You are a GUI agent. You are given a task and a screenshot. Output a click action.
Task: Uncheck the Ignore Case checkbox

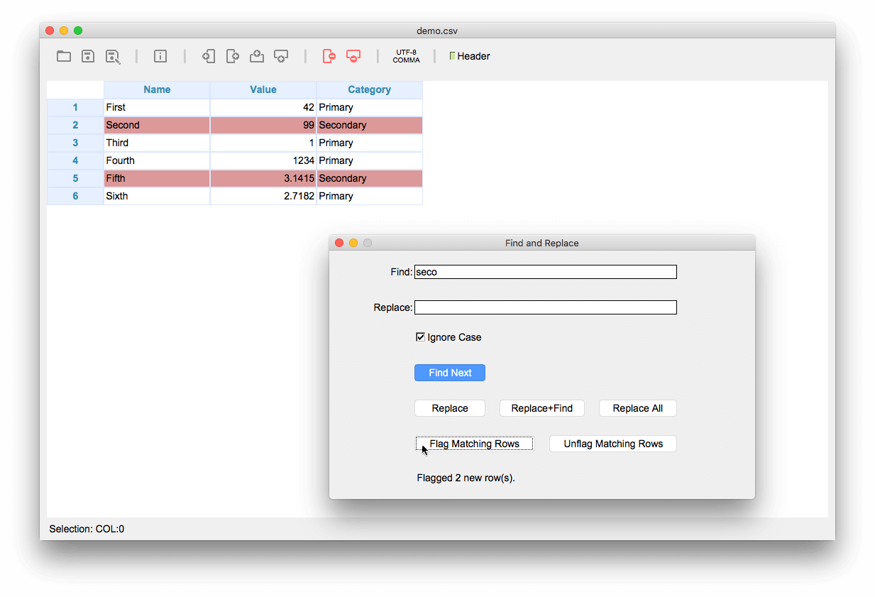point(421,337)
